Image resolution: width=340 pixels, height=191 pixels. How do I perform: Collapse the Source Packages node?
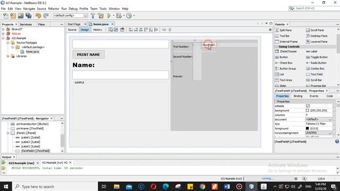click(8, 42)
